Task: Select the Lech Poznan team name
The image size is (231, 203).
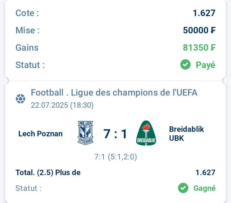Action: (x=40, y=134)
